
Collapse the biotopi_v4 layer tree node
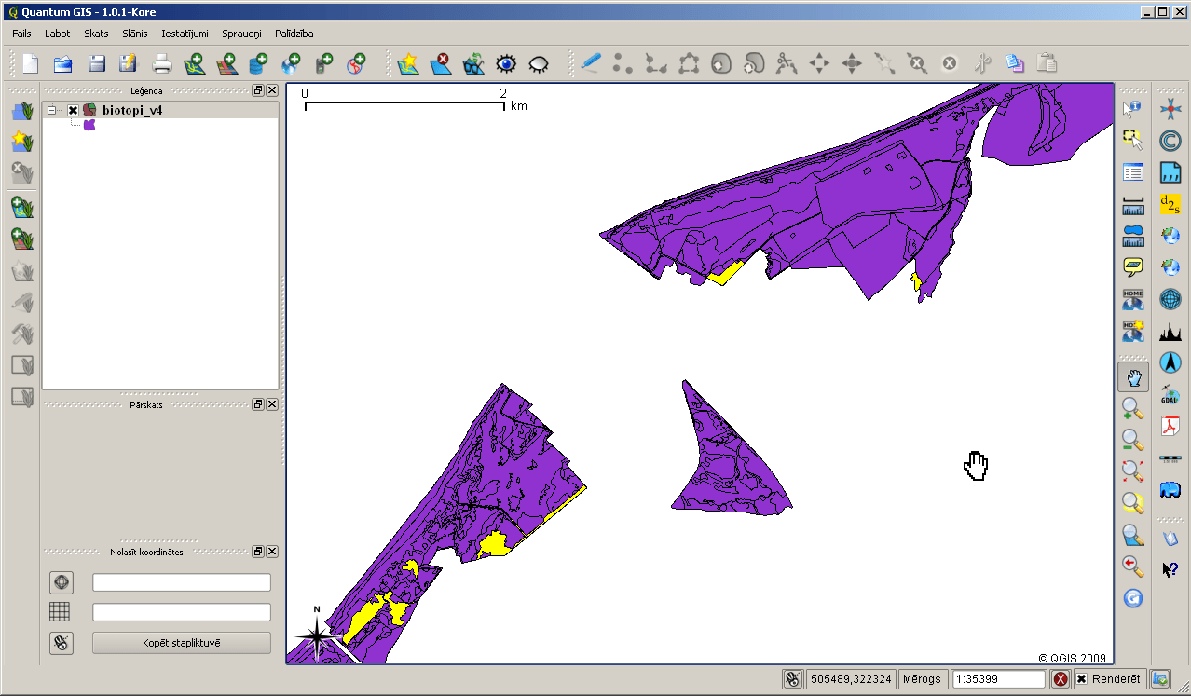(53, 110)
